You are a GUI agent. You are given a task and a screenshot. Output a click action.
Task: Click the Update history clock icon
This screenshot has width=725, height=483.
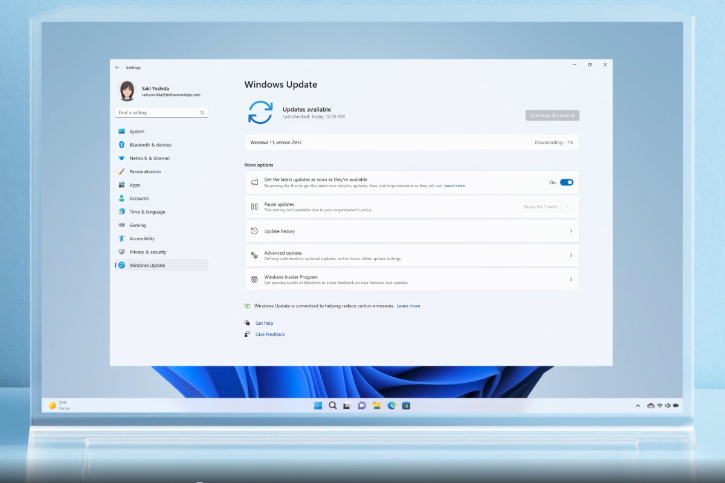(x=254, y=231)
